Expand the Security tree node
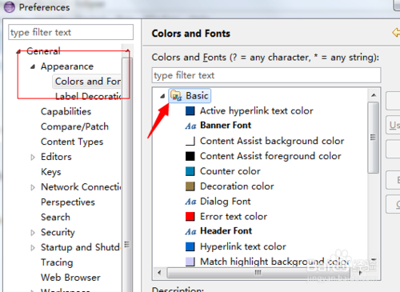This screenshot has width=400, height=292. (x=33, y=233)
